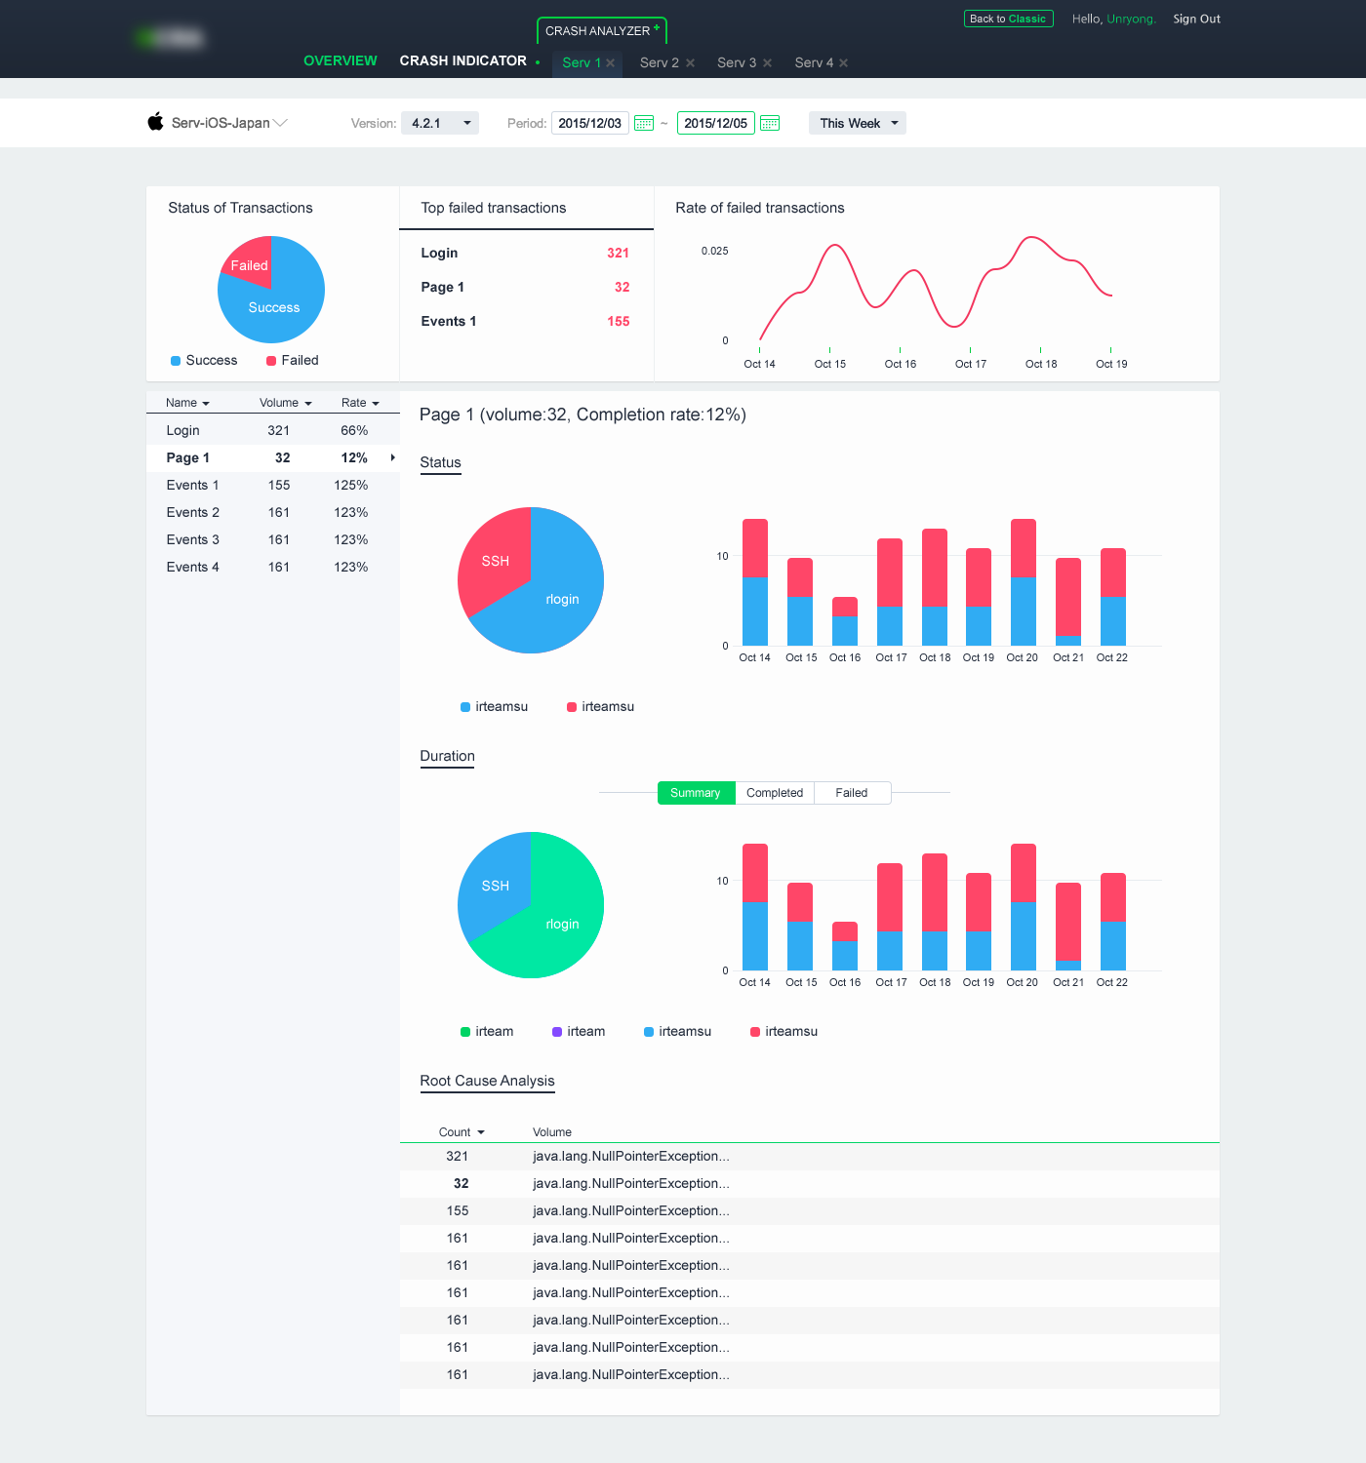This screenshot has height=1463, width=1366.
Task: Close the Serv 1 tab
Action: point(611,63)
